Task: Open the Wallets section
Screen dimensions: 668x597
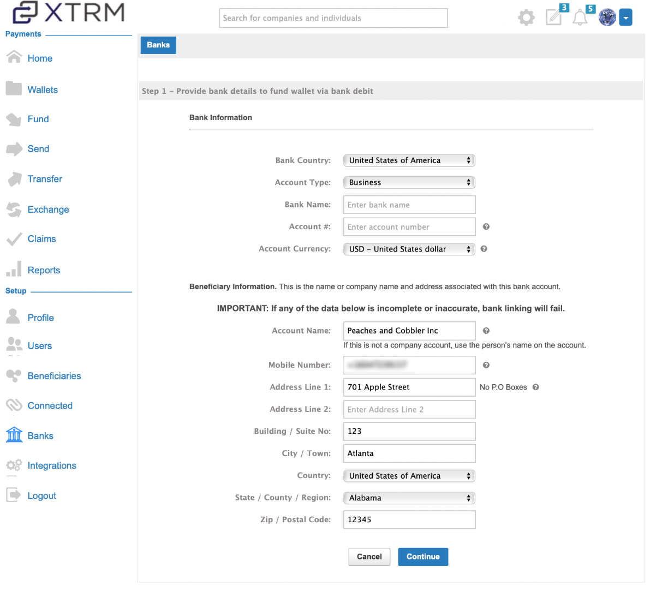Action: pyautogui.click(x=43, y=89)
